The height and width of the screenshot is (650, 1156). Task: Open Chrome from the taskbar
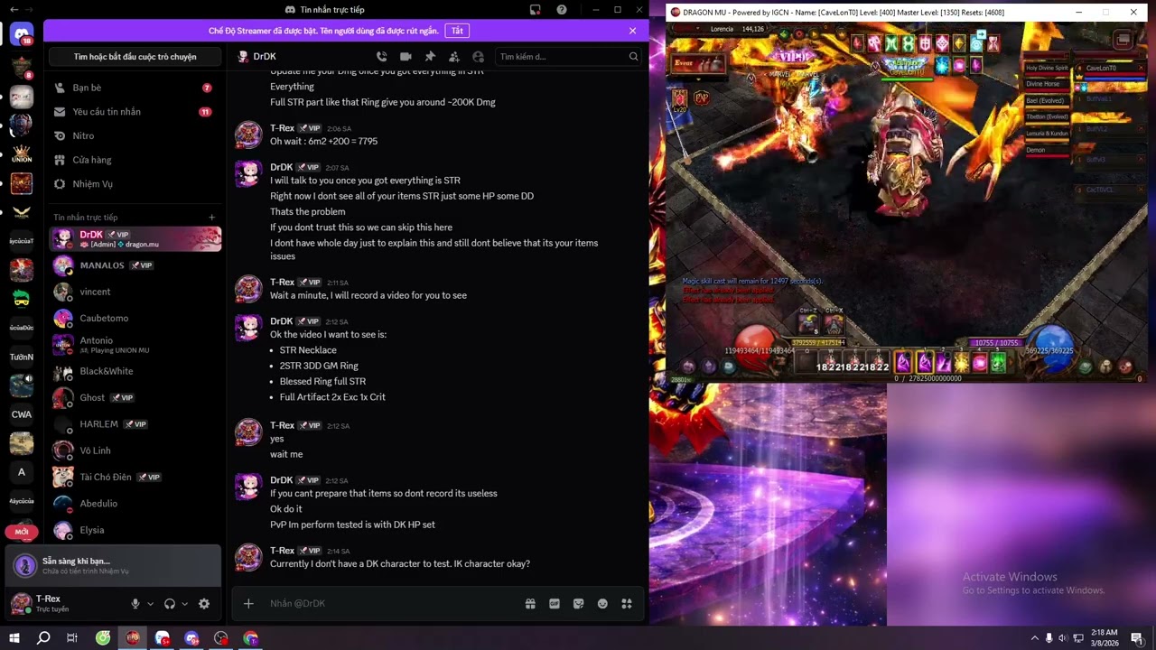coord(251,638)
